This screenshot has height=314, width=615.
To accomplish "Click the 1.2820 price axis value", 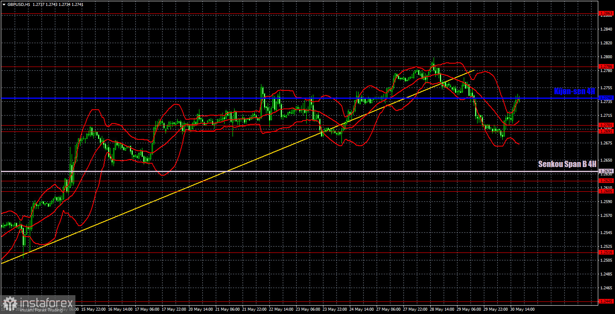I will tap(606, 43).
